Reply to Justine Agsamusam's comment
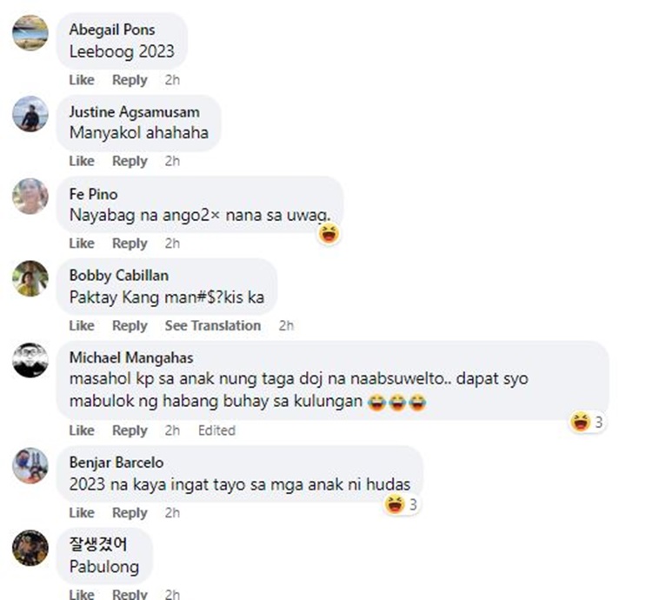The width and height of the screenshot is (652, 600). 130,161
